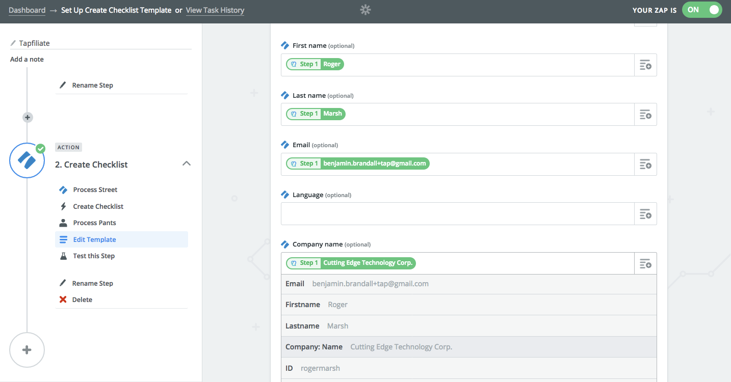Choose Firstname Roger in dropdown list
The height and width of the screenshot is (382, 731).
[469, 305]
